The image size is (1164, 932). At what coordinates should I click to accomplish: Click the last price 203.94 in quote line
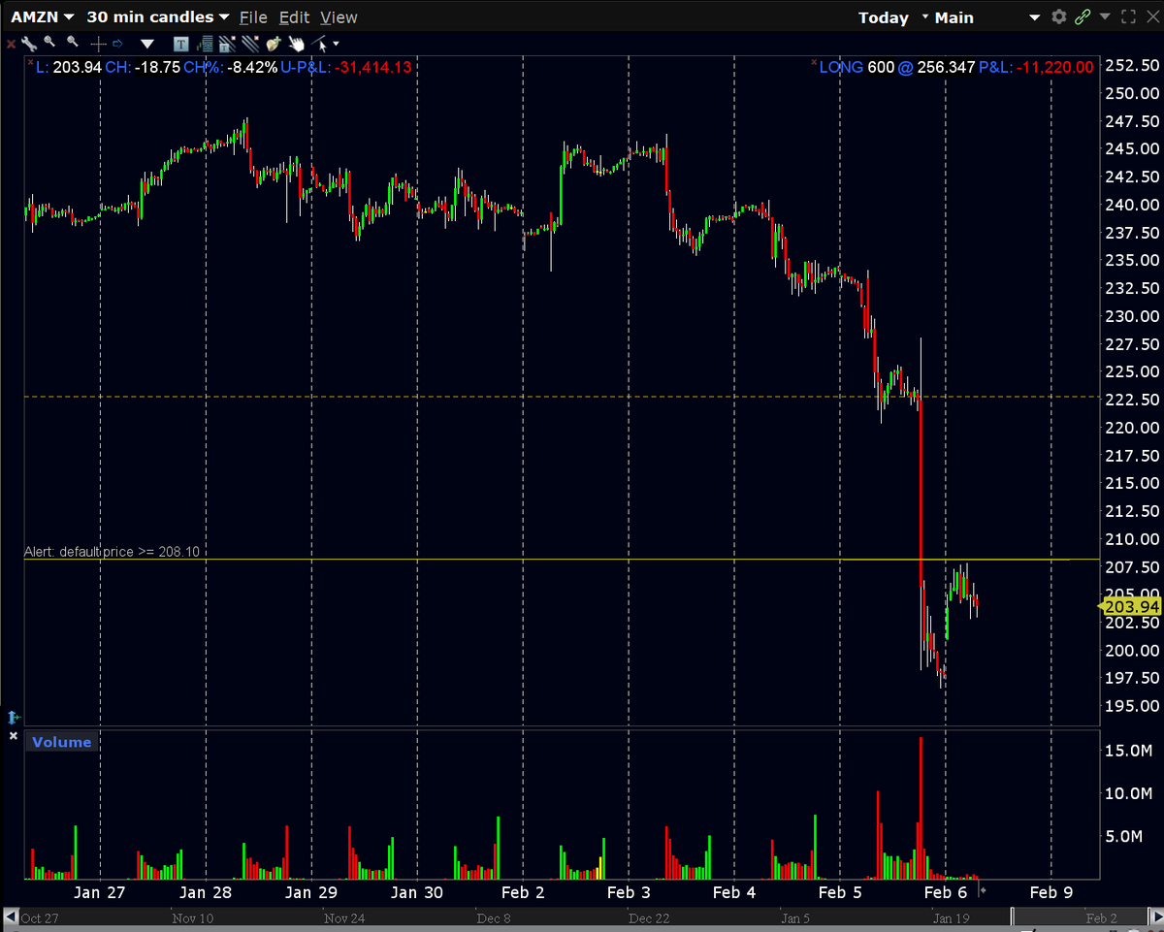77,67
